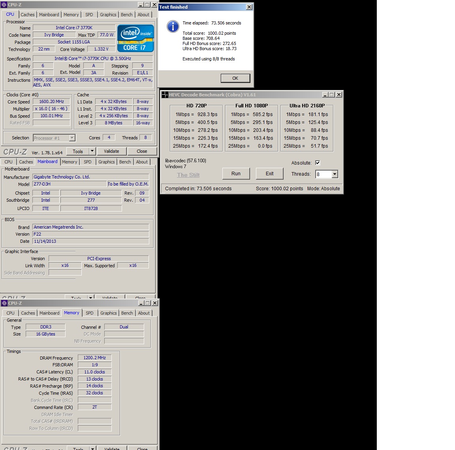Click Close button in top CPU-Z window

click(142, 151)
